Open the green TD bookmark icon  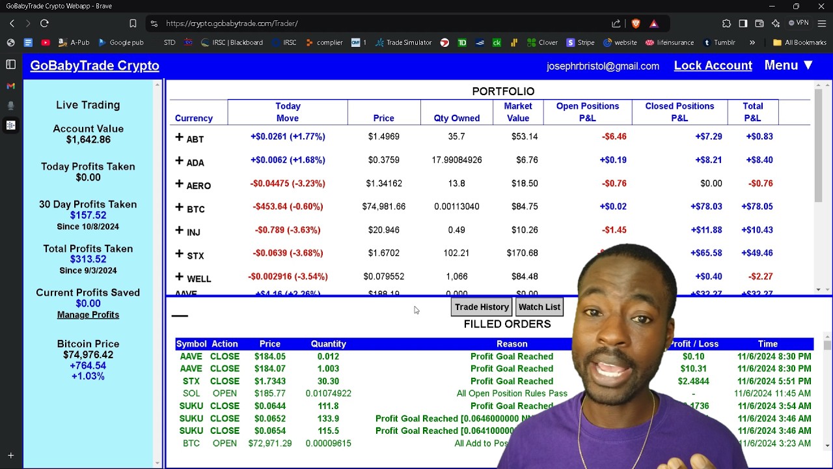tap(462, 42)
